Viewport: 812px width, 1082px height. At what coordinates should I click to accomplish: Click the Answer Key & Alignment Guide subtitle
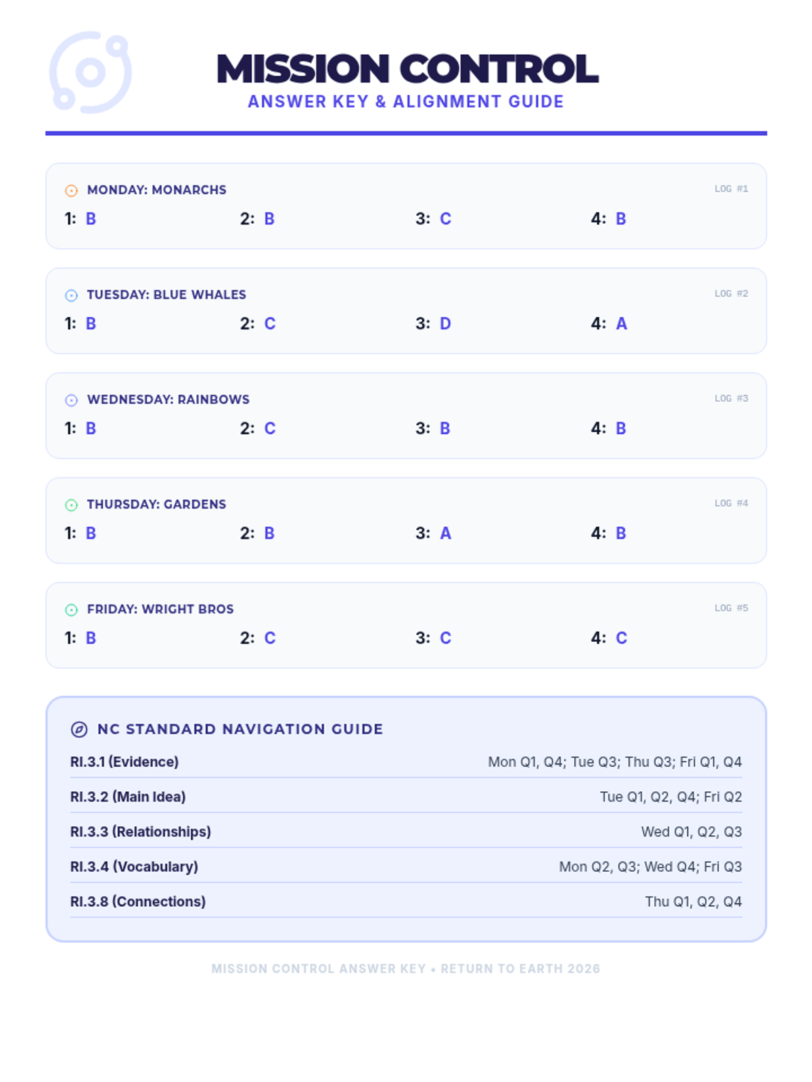(405, 101)
